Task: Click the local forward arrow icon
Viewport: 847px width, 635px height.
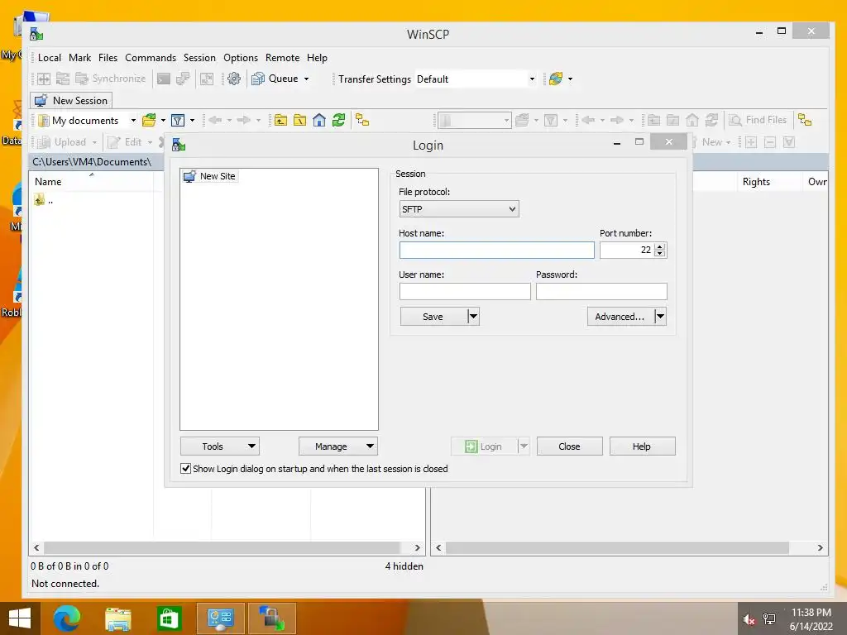Action: click(244, 121)
